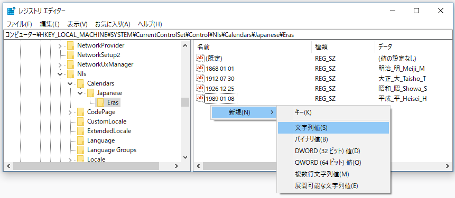The image size is (455, 198).
Task: Click values pane horizontal scroll-left arrow
Action: click(x=199, y=166)
